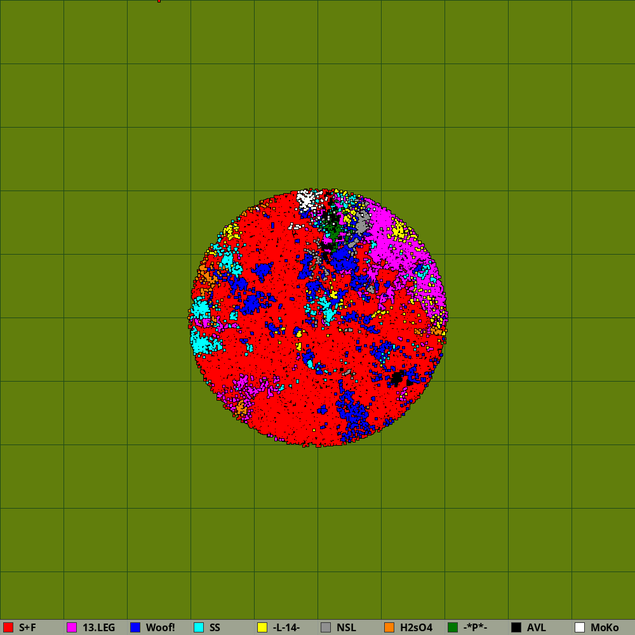The image size is (635, 635).
Task: Select the yellow -L-14- legend swatch
Action: [x=262, y=627]
